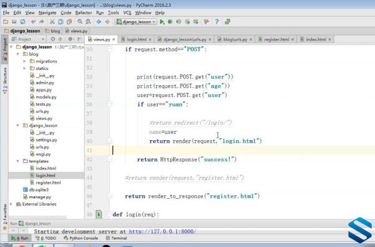Screen dimensions: 375x247
Task: Expand External Libraries node
Action: pyautogui.click(x=11, y=204)
